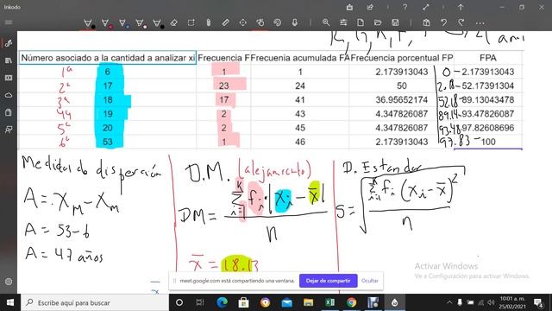Click the FPA cell '89.13043478'

(488, 100)
